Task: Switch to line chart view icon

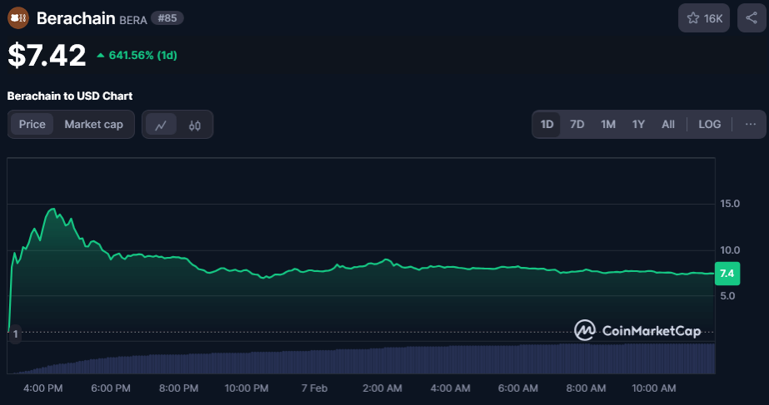Action: 161,125
